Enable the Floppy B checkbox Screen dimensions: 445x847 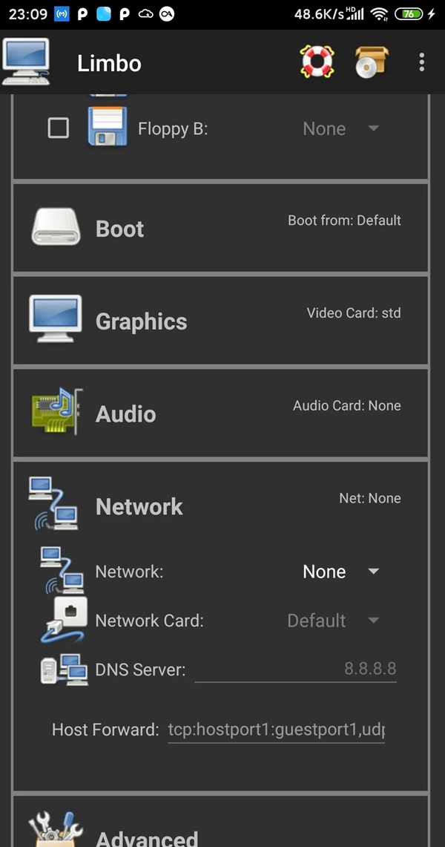[59, 128]
